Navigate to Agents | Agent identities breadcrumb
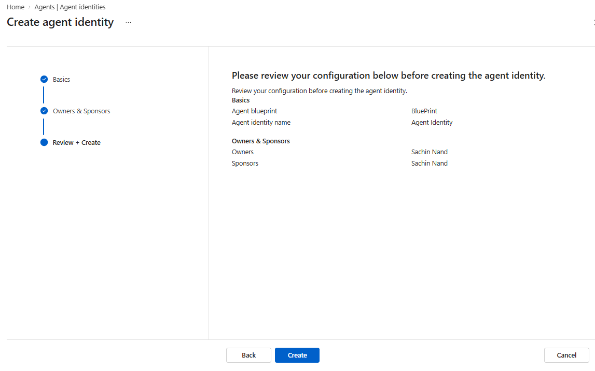The width and height of the screenshot is (595, 371). point(70,7)
